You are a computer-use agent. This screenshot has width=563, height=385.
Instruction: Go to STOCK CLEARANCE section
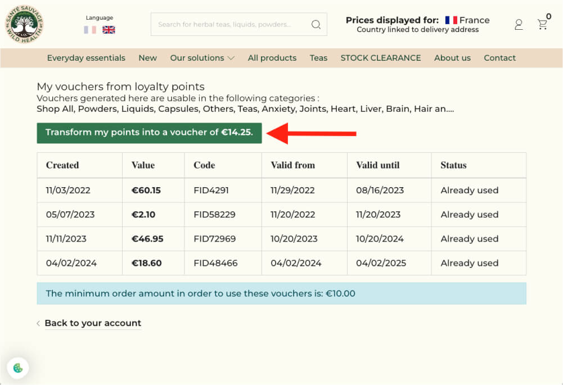(x=381, y=58)
